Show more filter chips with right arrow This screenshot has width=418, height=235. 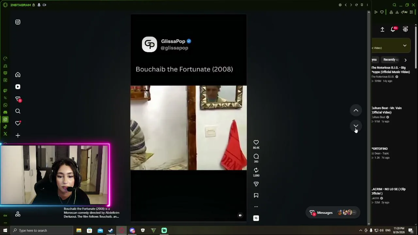(405, 60)
